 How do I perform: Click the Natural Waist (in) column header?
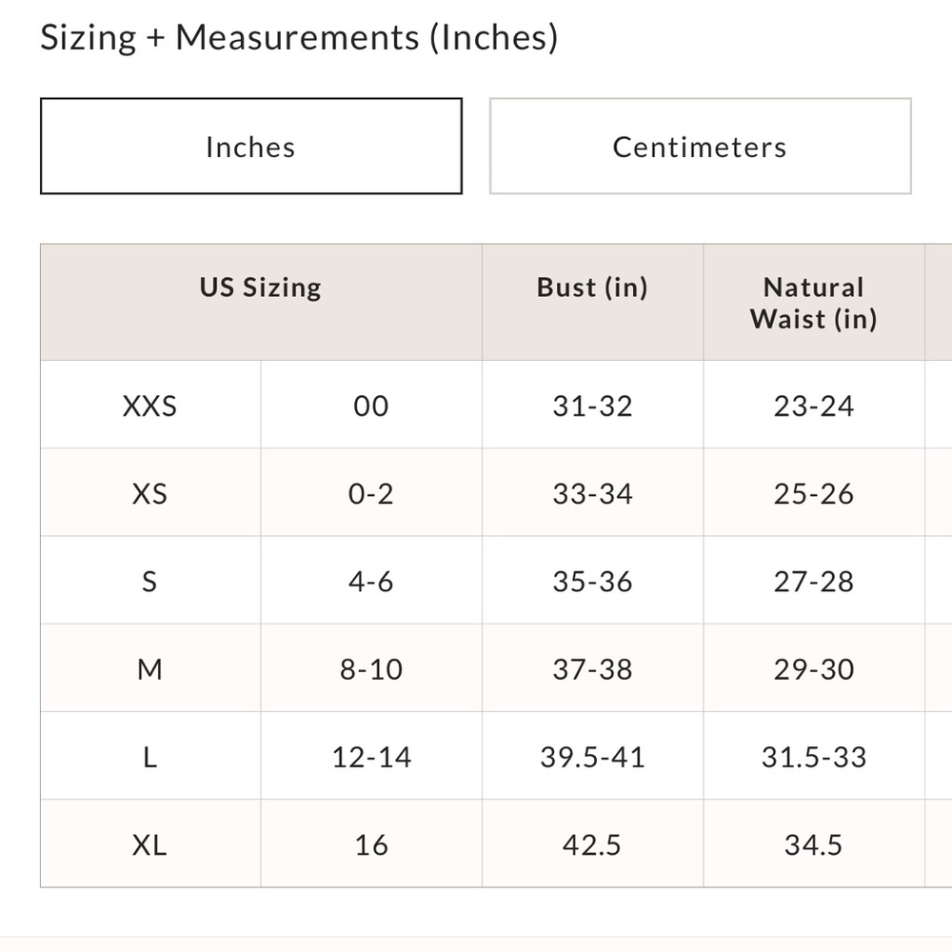[x=814, y=303]
